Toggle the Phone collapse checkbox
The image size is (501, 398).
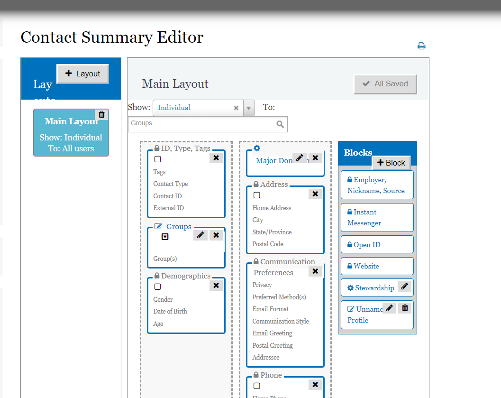click(x=256, y=386)
